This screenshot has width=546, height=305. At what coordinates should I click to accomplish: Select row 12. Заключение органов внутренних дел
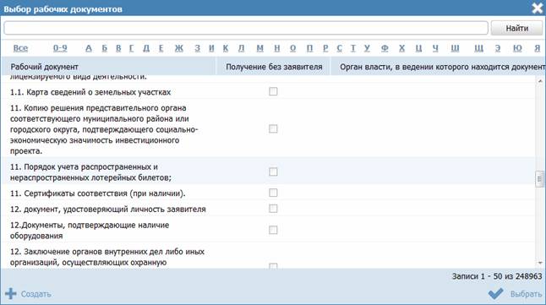tap(268, 256)
